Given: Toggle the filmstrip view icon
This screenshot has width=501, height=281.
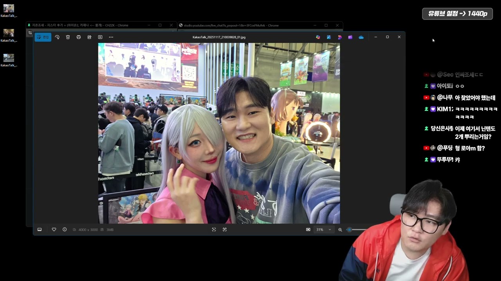Looking at the screenshot, I should pos(40,229).
